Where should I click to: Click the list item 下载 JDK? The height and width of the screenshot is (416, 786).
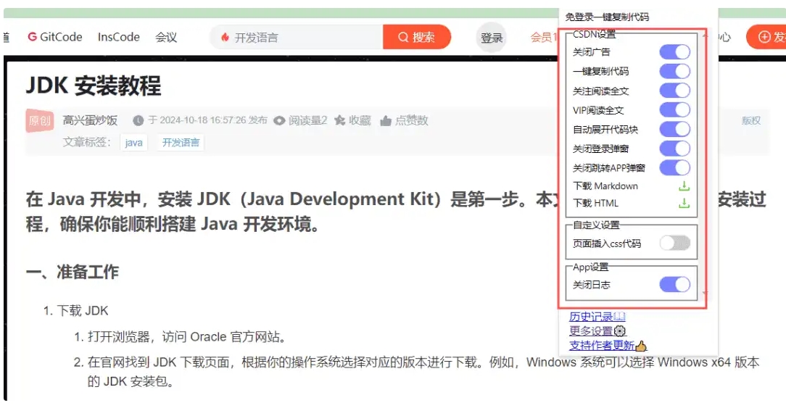click(x=82, y=311)
